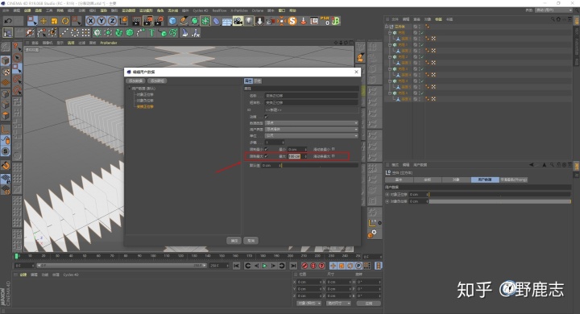Viewport: 580px width, 314px height.
Task: Click the orange S plugin icon
Action: (x=292, y=21)
